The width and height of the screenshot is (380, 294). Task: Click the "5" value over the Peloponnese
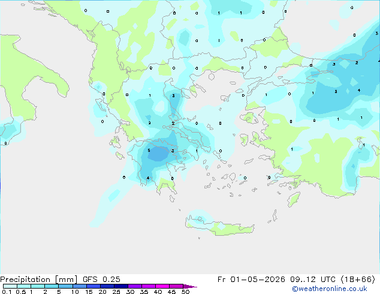pos(149,151)
